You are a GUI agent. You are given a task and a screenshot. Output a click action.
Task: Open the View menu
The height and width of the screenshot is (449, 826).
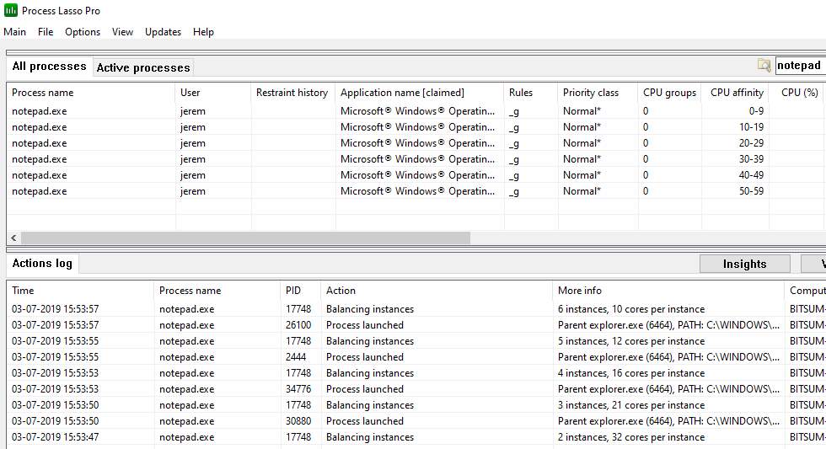click(122, 32)
